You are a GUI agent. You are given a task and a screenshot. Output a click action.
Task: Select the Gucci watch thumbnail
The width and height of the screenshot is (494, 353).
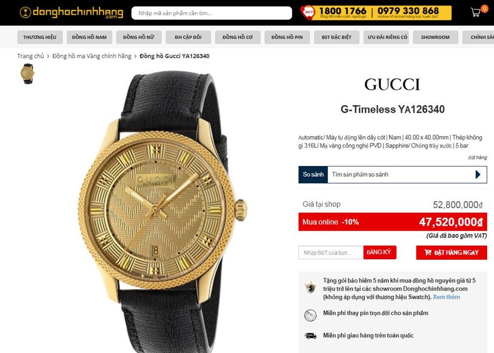coord(27,74)
